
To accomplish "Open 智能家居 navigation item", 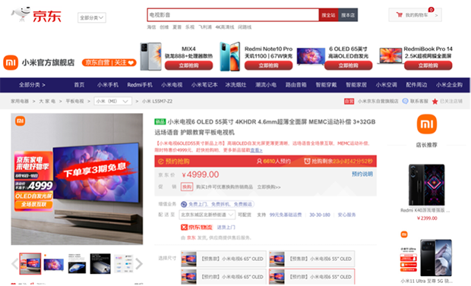I will pos(356,85).
